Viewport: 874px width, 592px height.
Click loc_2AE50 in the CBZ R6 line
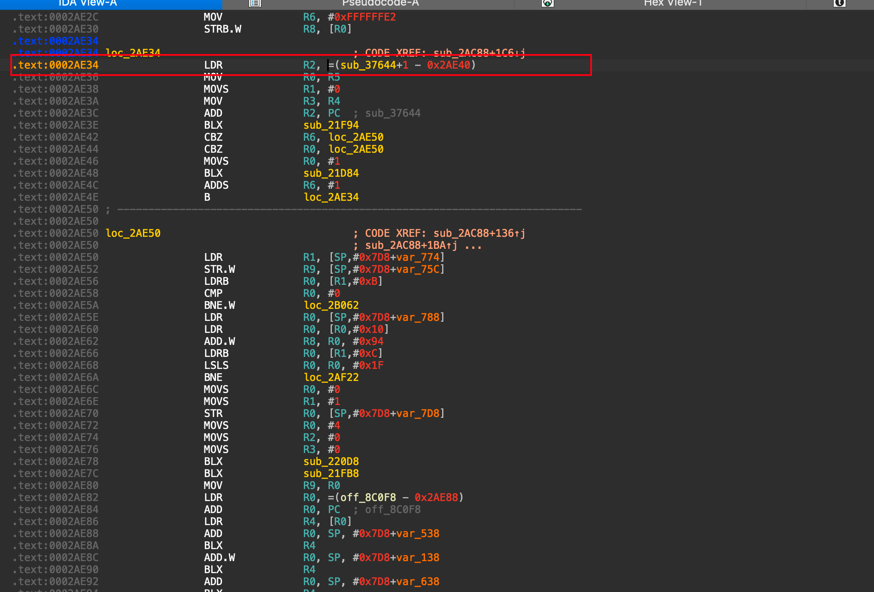356,137
